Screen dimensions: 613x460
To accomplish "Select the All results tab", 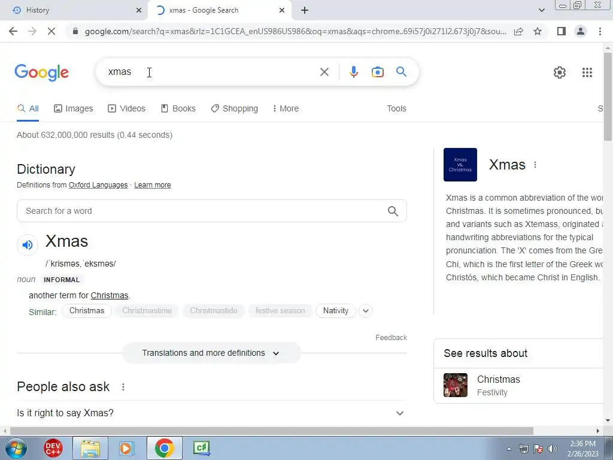I will click(x=28, y=109).
